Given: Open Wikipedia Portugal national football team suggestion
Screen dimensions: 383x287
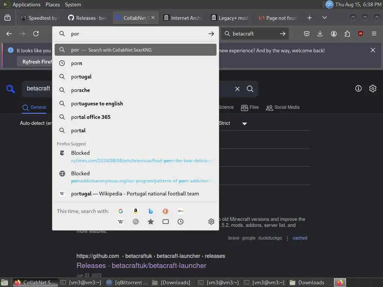Looking at the screenshot, I should coord(135,194).
